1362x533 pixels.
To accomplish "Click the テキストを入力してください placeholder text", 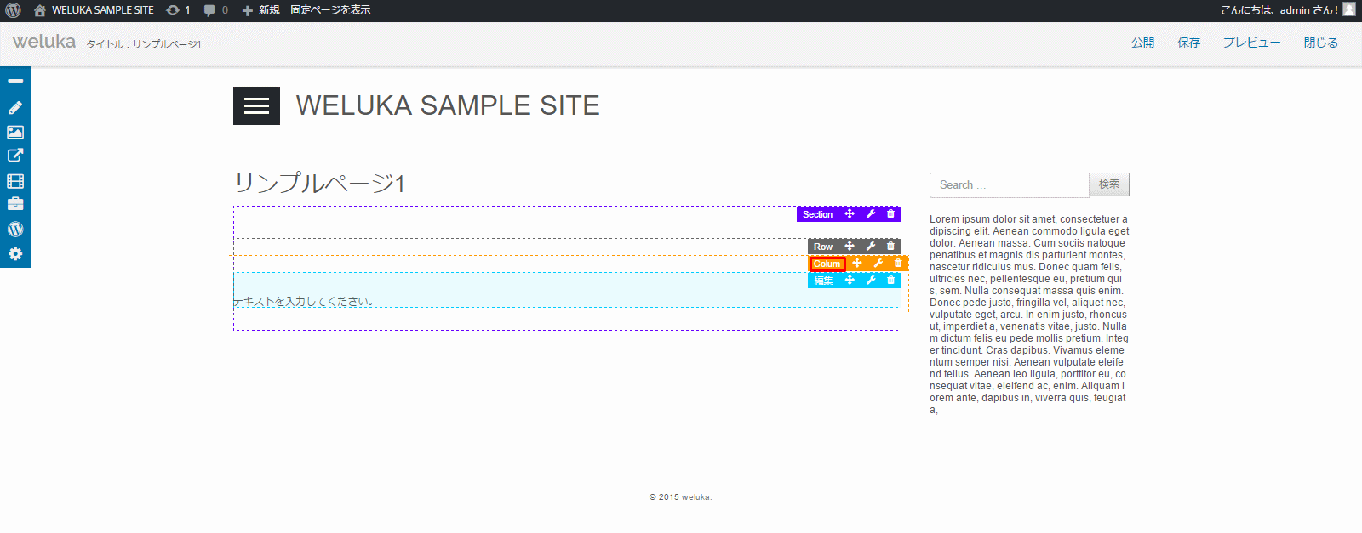I will (x=303, y=302).
